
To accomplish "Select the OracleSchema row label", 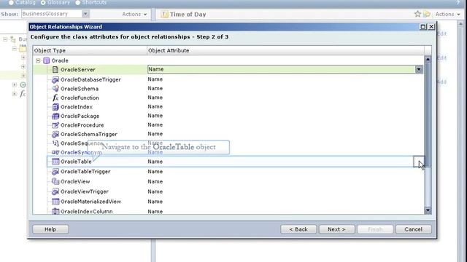I will point(80,89).
